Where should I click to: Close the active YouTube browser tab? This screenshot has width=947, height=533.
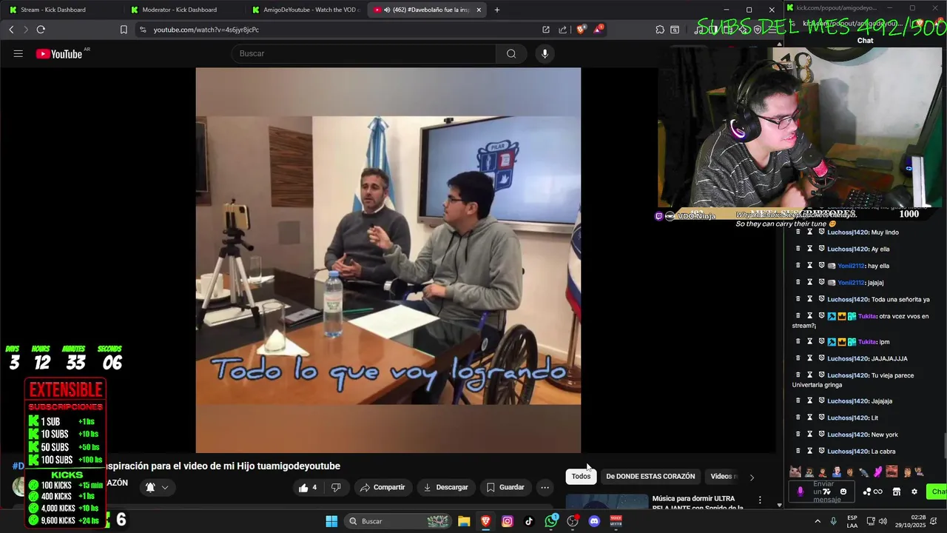point(479,10)
